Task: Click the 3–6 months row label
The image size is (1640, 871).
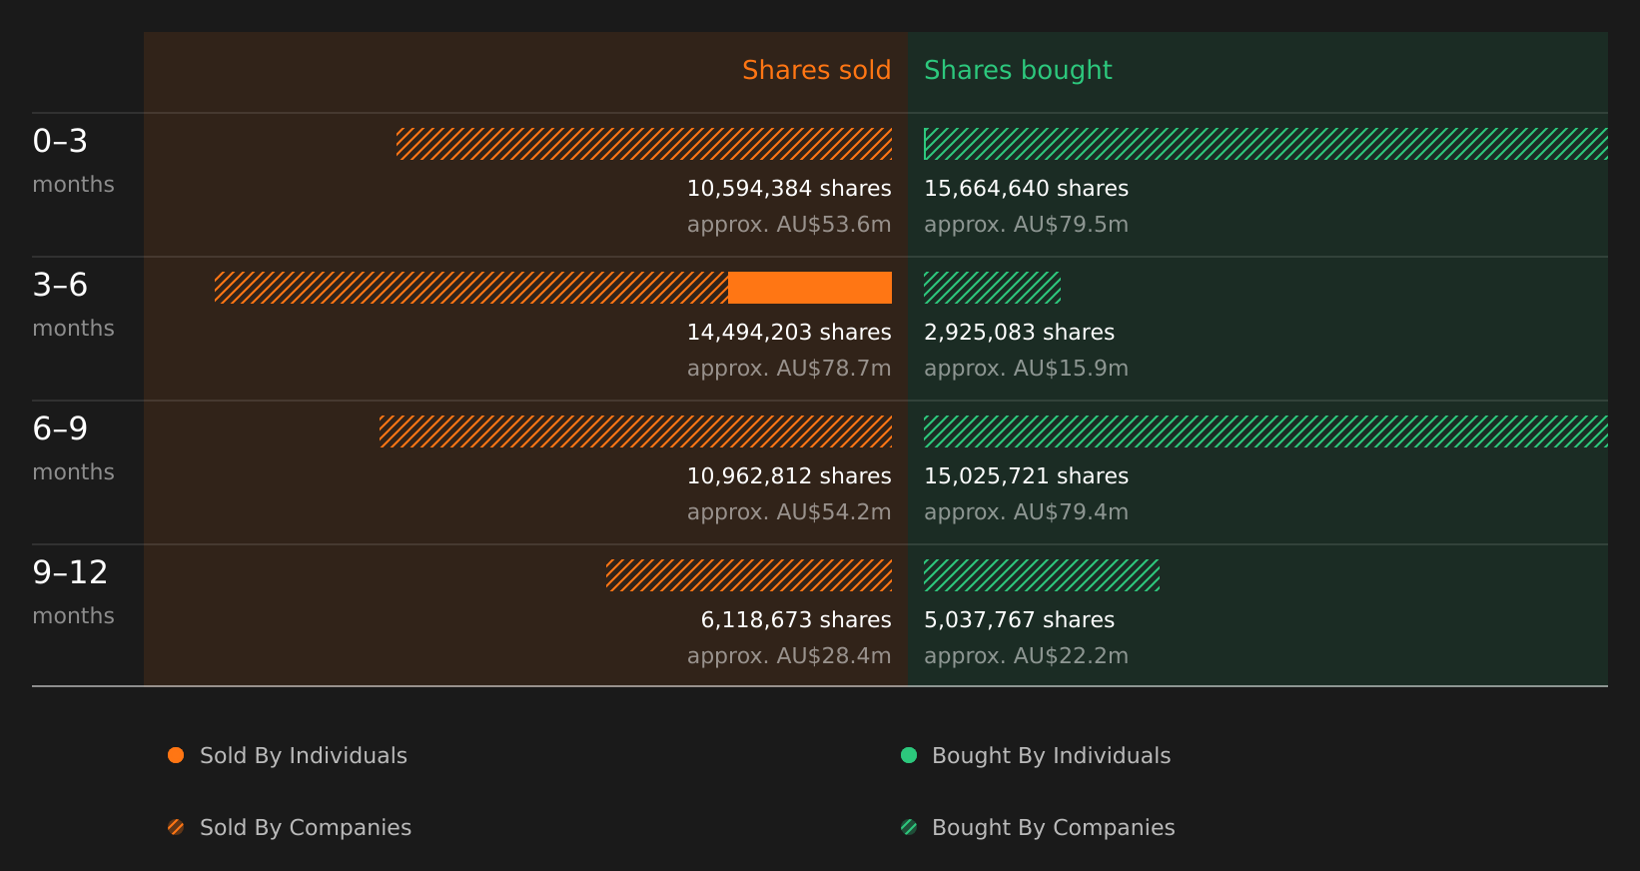Action: [x=73, y=305]
